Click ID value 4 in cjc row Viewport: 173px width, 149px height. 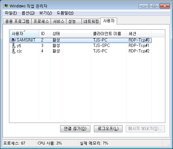click(42, 51)
